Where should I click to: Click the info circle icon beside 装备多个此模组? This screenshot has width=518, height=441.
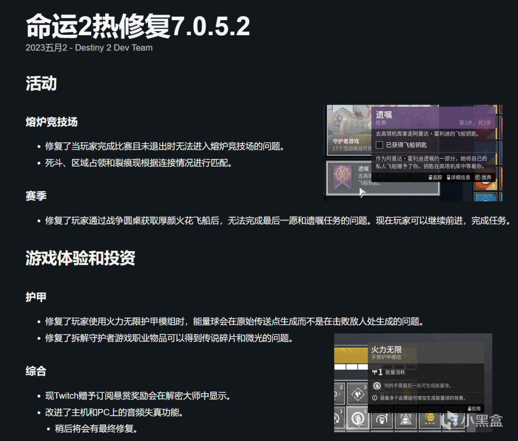click(375, 398)
